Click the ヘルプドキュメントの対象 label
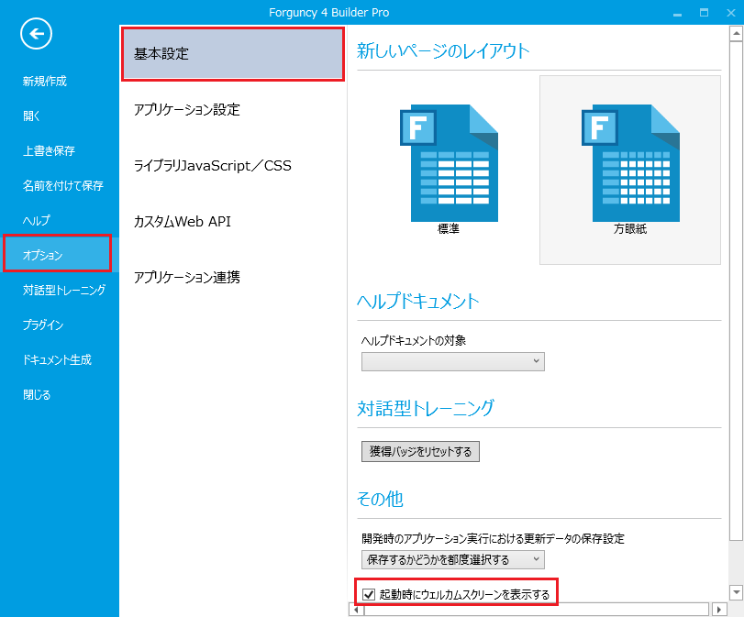This screenshot has height=617, width=744. pos(414,340)
